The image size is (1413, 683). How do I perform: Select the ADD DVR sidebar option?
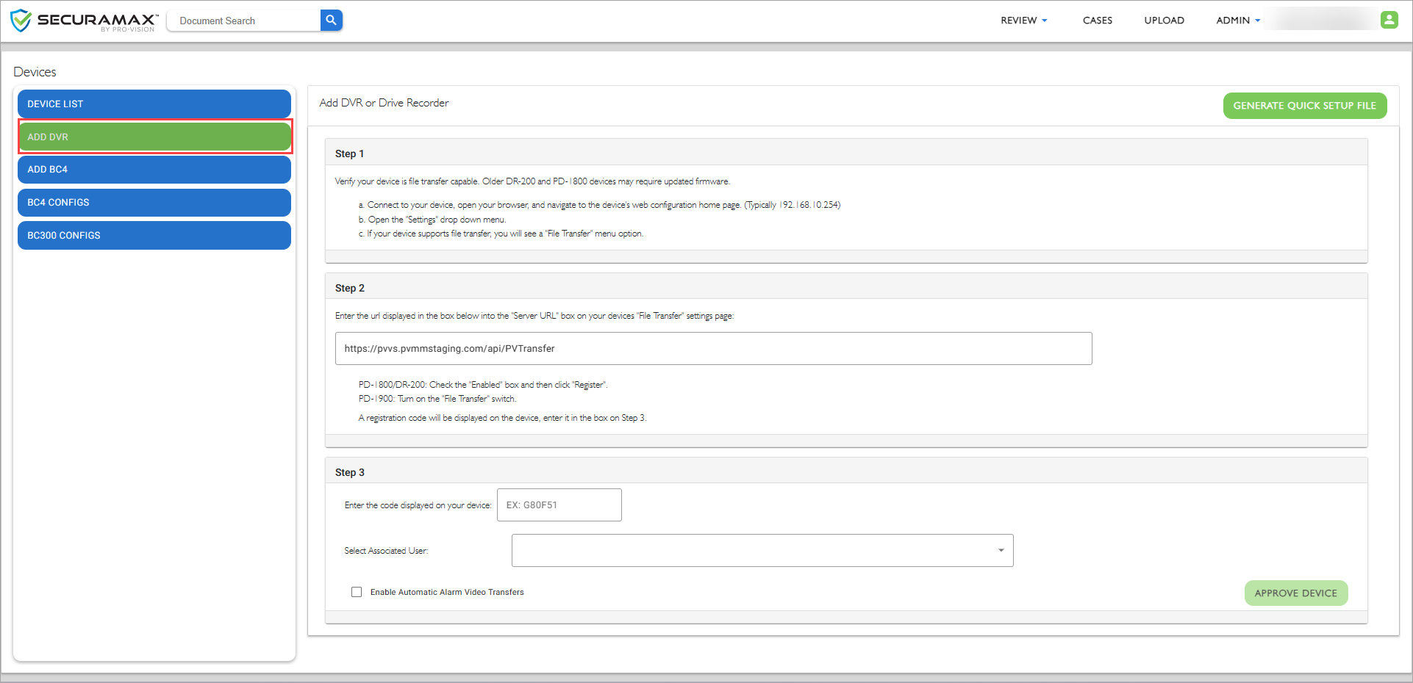(x=154, y=137)
